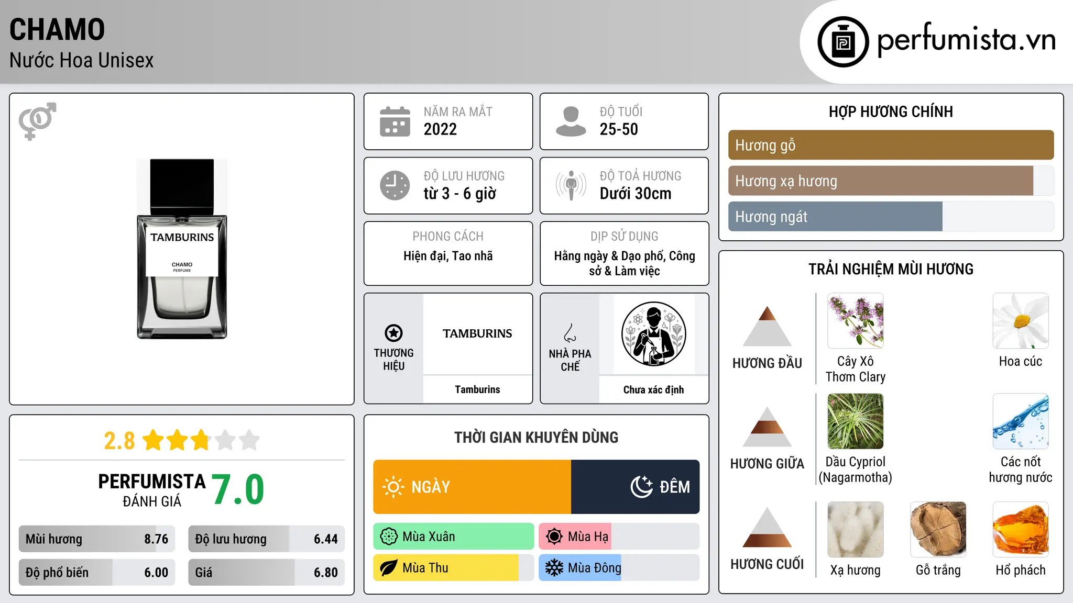
Task: Click the PERFUMISTA ĐÁNH GIÁ label
Action: click(x=152, y=490)
